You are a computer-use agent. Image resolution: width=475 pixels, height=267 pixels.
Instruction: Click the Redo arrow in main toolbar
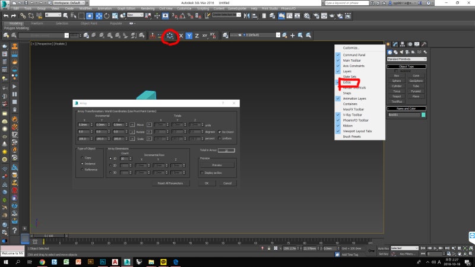pos(14,16)
